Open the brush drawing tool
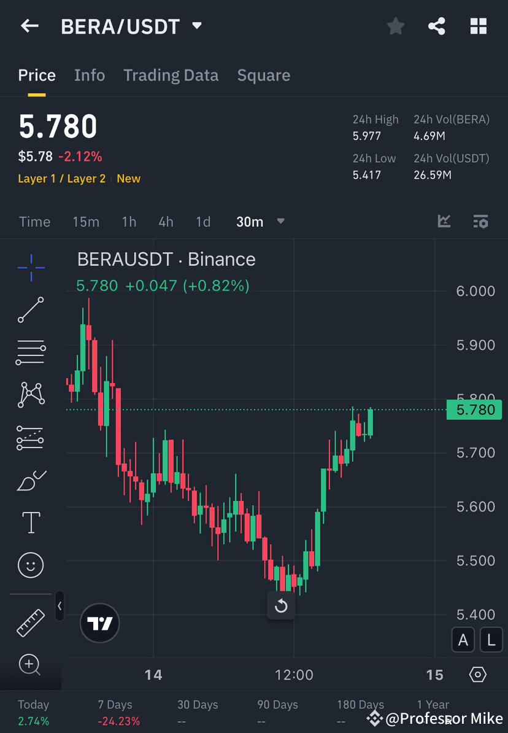Screen dimensions: 508x733 coord(31,479)
